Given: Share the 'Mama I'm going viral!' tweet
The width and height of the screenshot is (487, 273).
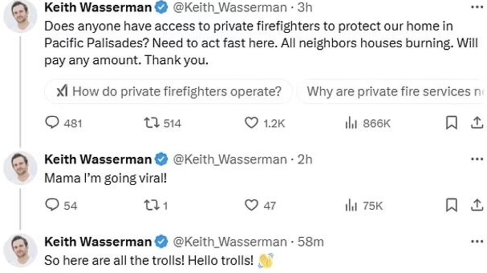Looking at the screenshot, I should 476,205.
